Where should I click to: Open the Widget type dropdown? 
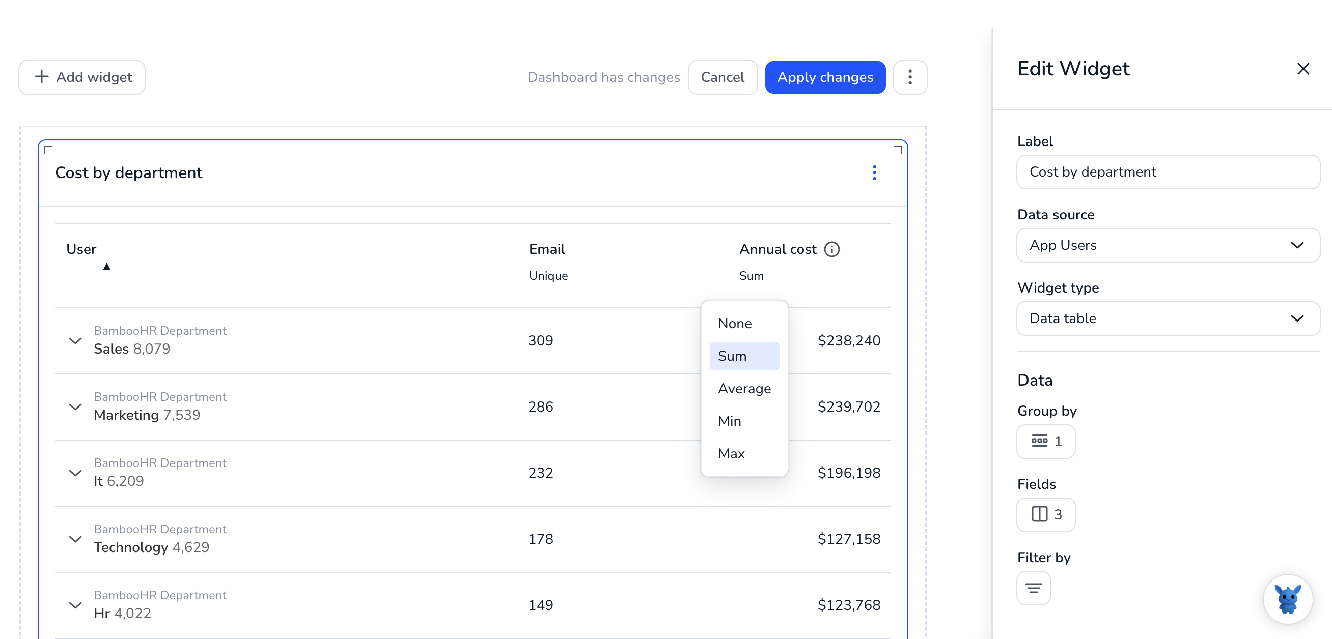pyautogui.click(x=1168, y=318)
